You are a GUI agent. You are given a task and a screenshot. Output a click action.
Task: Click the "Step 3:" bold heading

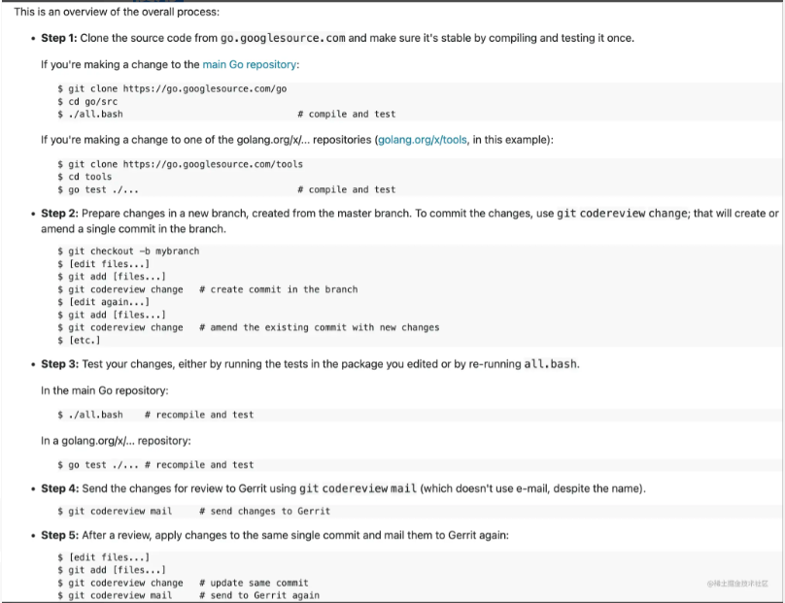(60, 364)
